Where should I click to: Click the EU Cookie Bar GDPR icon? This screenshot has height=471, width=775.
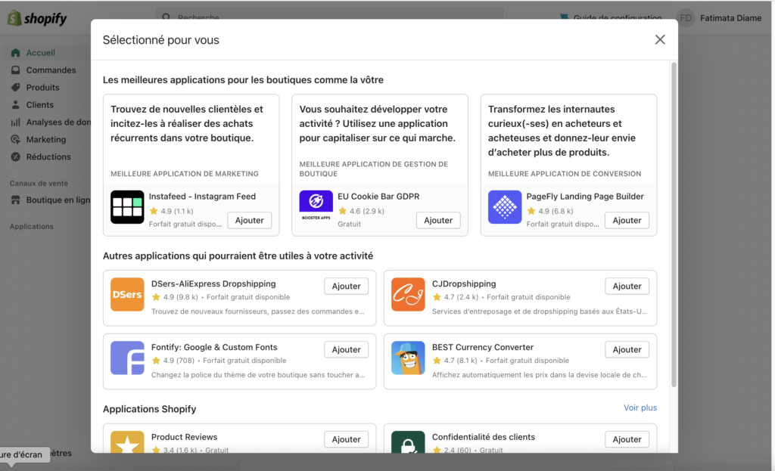coord(316,207)
